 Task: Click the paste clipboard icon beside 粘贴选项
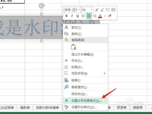pos(66,40)
